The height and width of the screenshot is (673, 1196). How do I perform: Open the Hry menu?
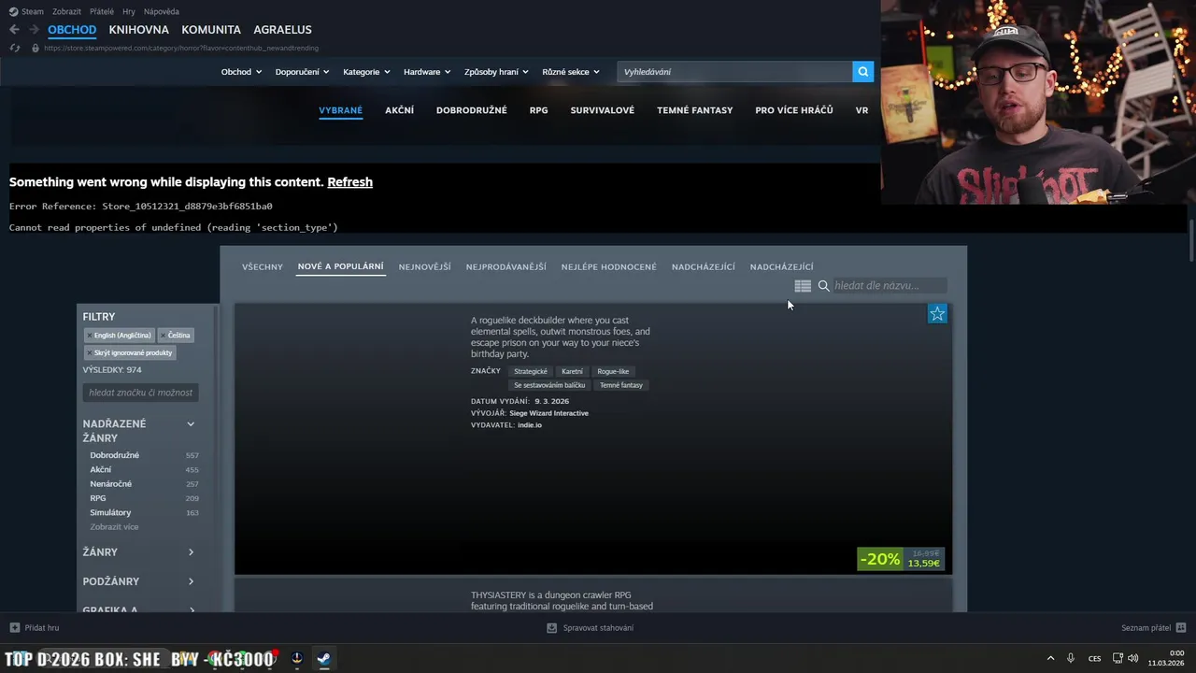pos(129,11)
